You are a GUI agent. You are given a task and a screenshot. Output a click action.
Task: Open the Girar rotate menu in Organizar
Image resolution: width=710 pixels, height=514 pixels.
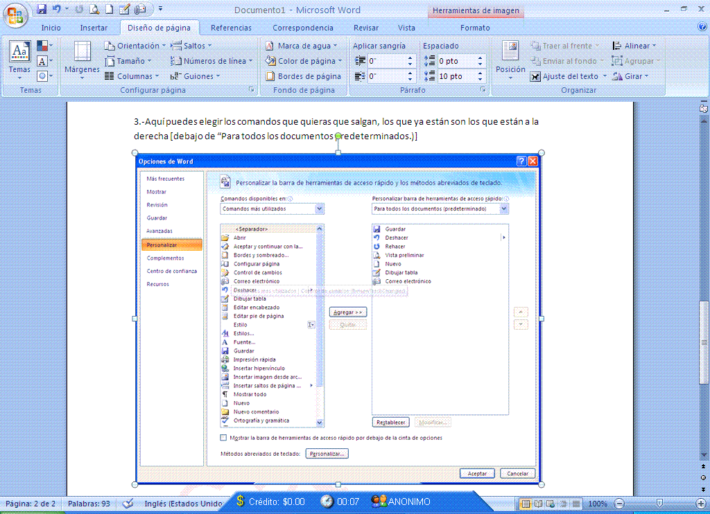[x=630, y=76]
